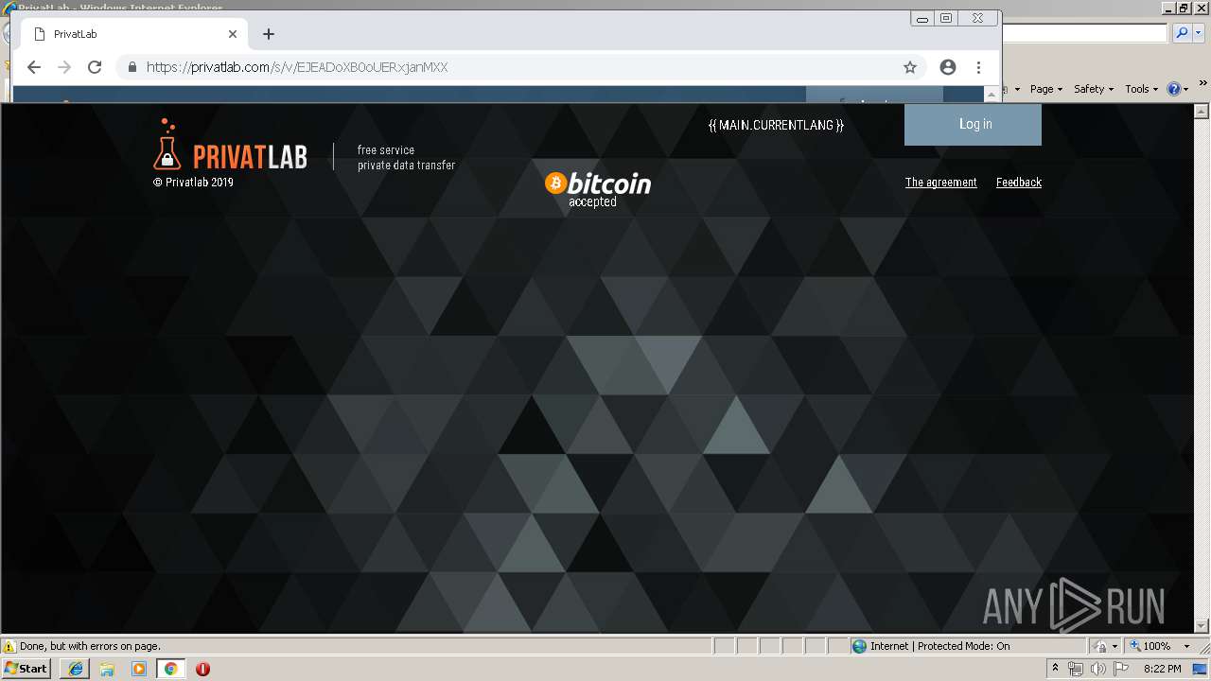Open the Windows Start menu
1211x681 pixels.
tap(26, 668)
